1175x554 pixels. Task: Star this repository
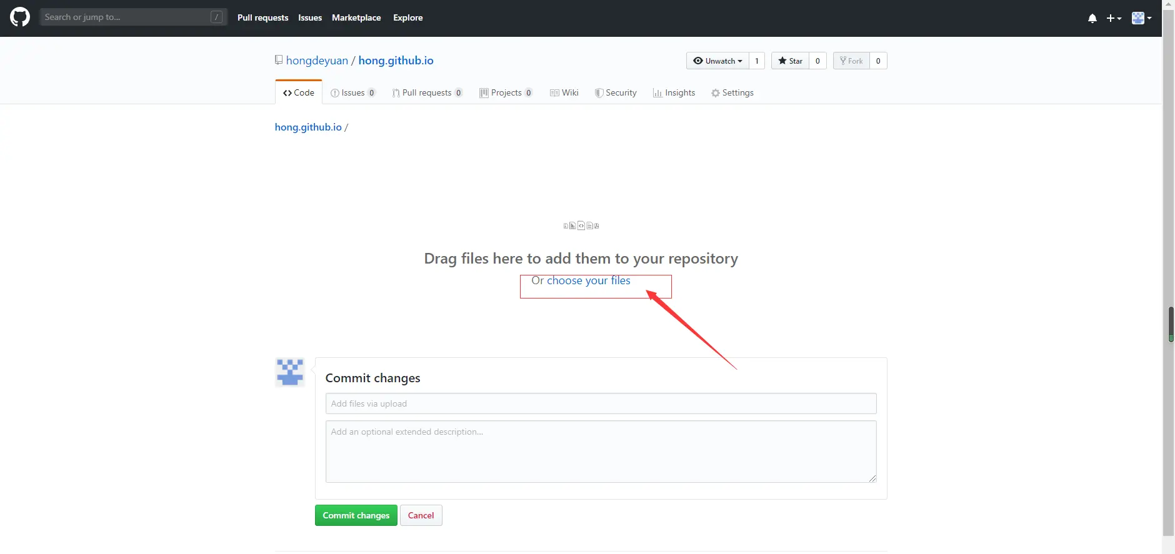click(790, 61)
